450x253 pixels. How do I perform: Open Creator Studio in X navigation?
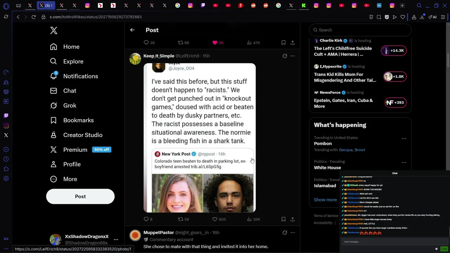click(x=76, y=135)
